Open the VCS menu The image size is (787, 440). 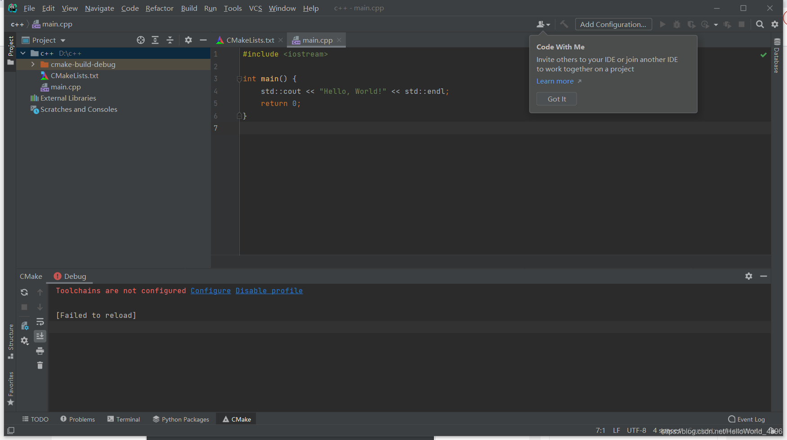255,8
